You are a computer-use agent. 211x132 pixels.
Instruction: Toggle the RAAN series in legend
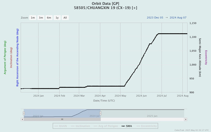coord(60,126)
